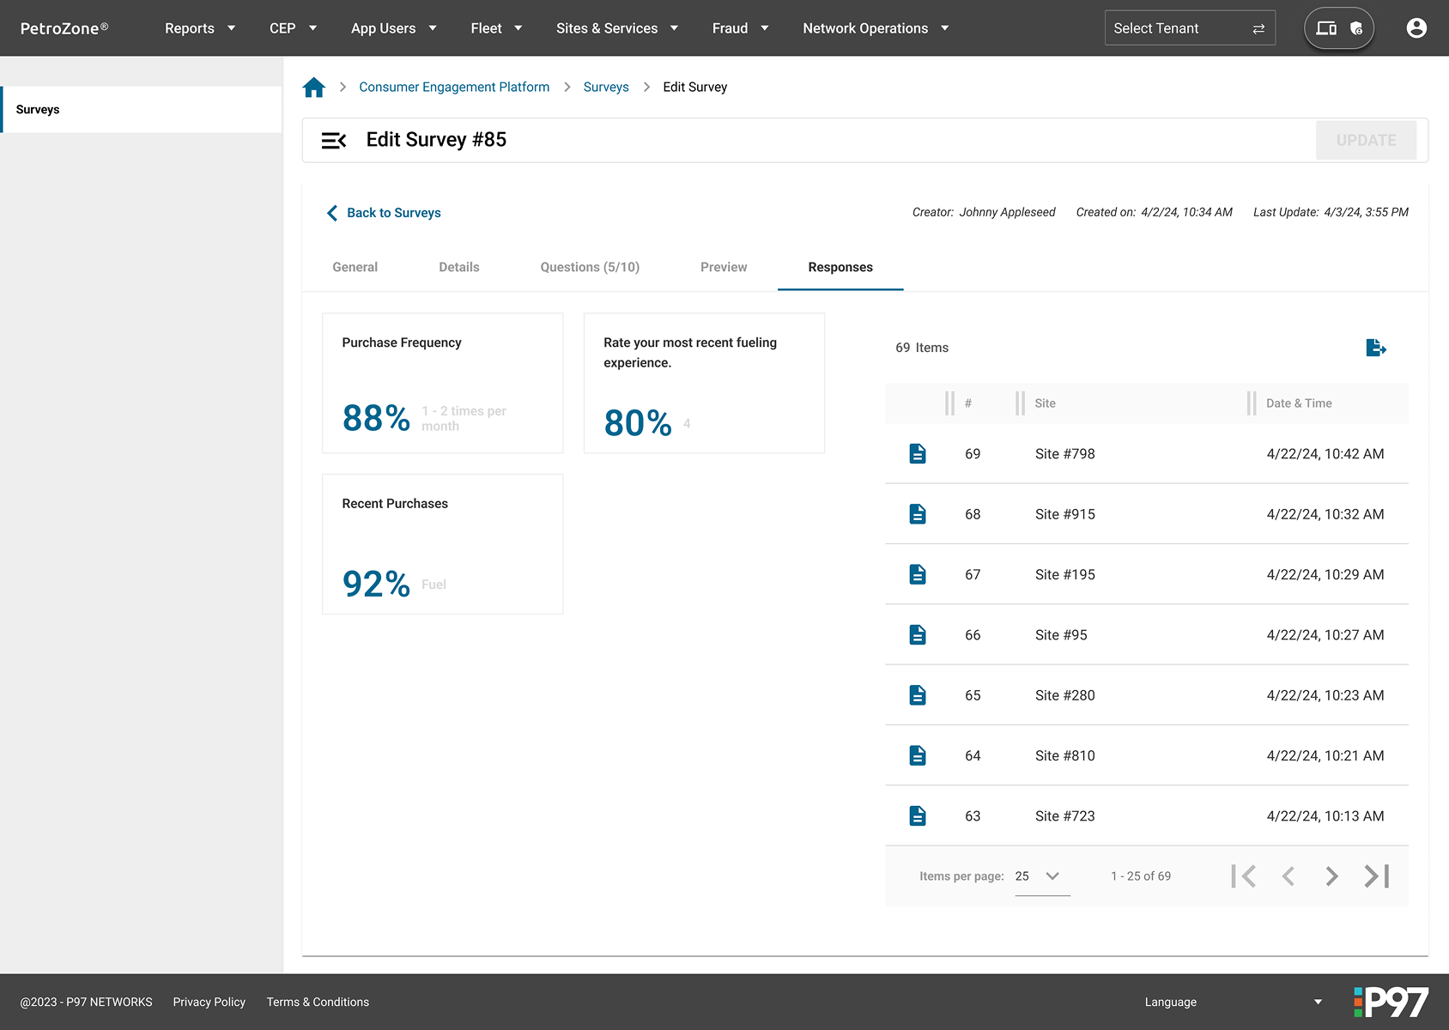Viewport: 1449px width, 1030px height.
Task: Open the Select Tenant selector
Action: 1189,28
